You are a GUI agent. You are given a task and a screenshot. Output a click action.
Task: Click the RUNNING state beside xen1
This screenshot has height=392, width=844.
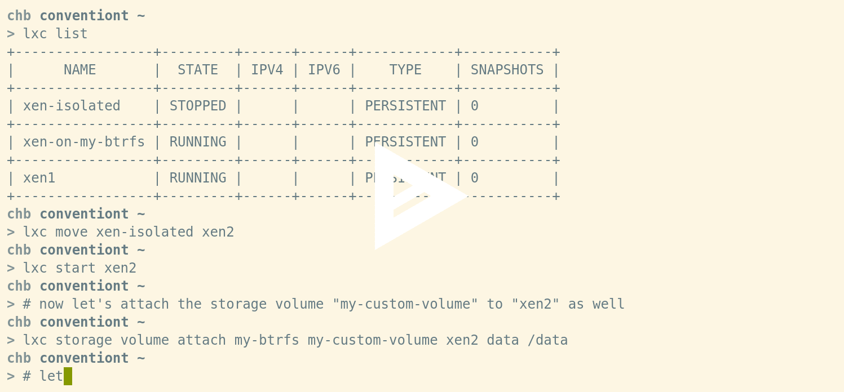(x=197, y=177)
